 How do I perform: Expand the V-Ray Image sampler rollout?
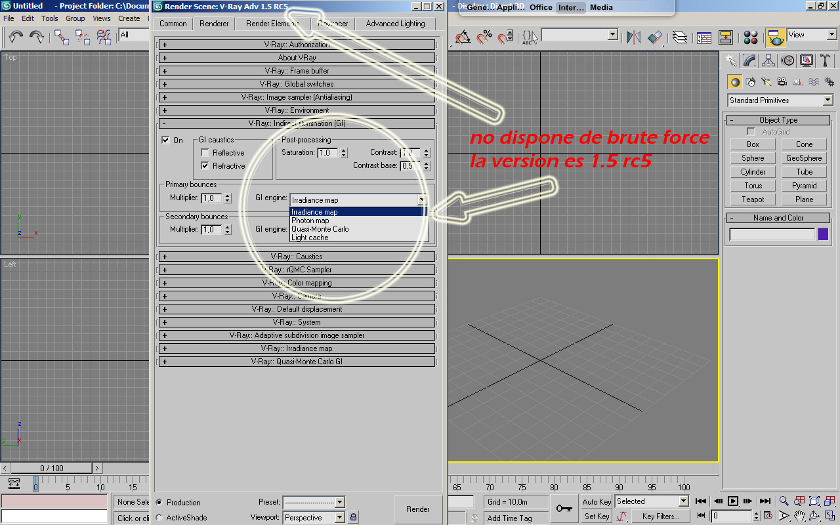click(297, 97)
